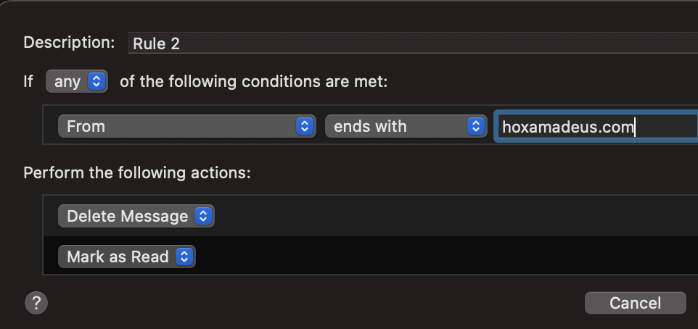Click the blue arrows on 'Mark as Read' popup

click(184, 257)
